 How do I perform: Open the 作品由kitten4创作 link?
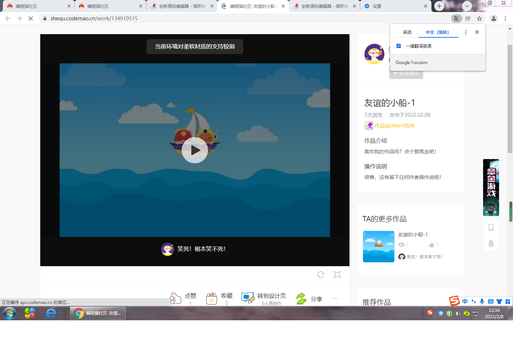(394, 126)
